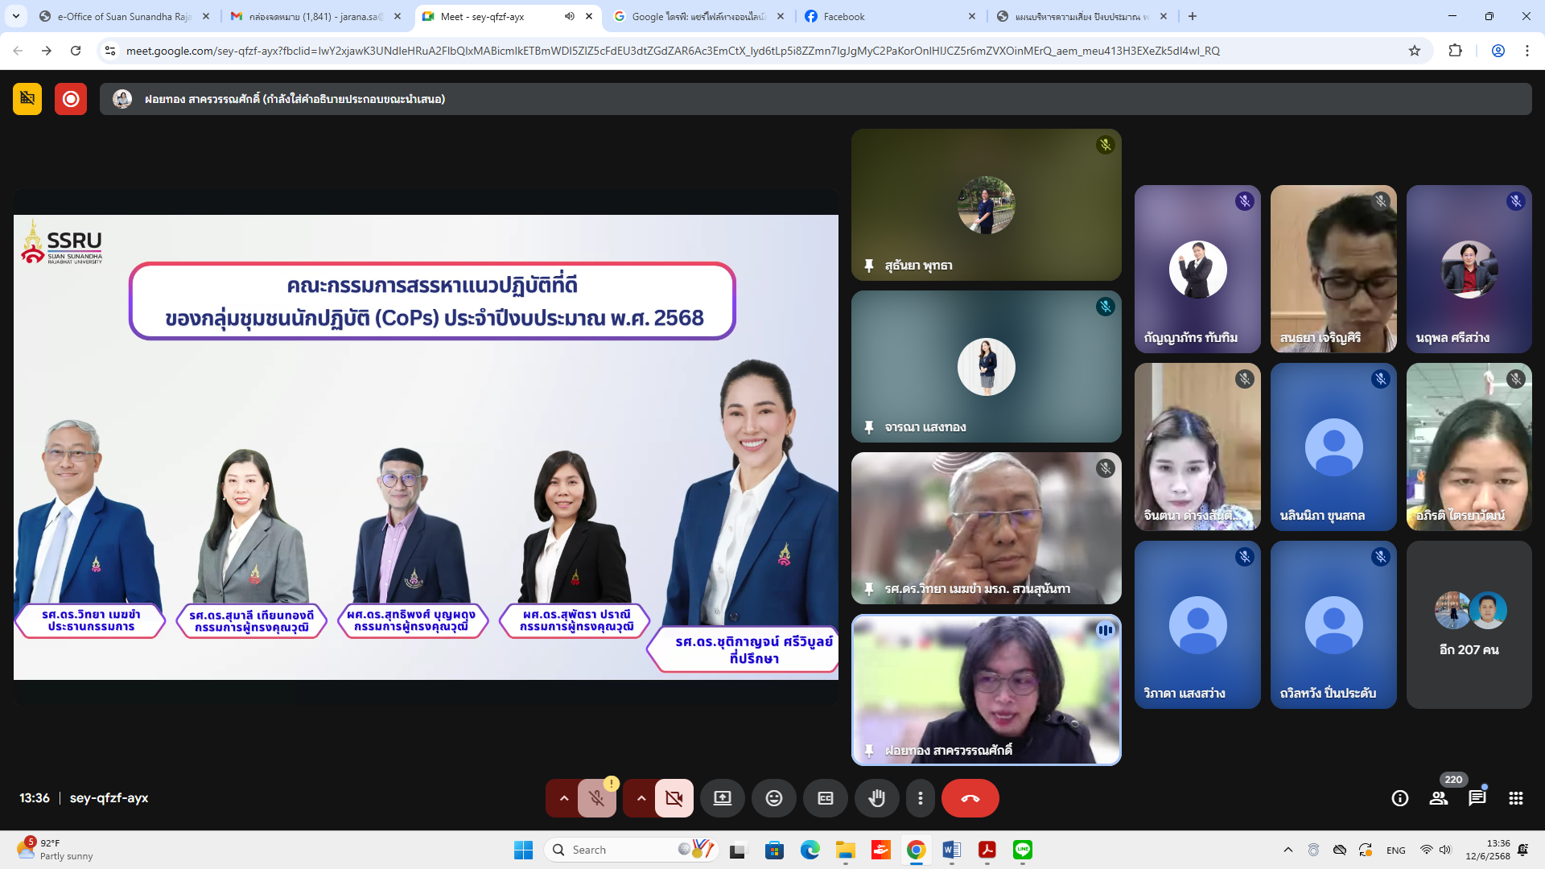1545x869 pixels.
Task: Click the red leave call button
Action: (970, 798)
